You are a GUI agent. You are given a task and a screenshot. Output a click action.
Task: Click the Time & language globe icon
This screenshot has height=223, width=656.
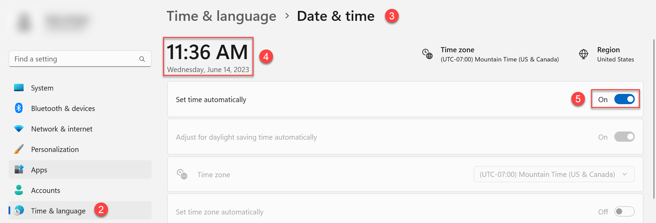click(x=19, y=210)
